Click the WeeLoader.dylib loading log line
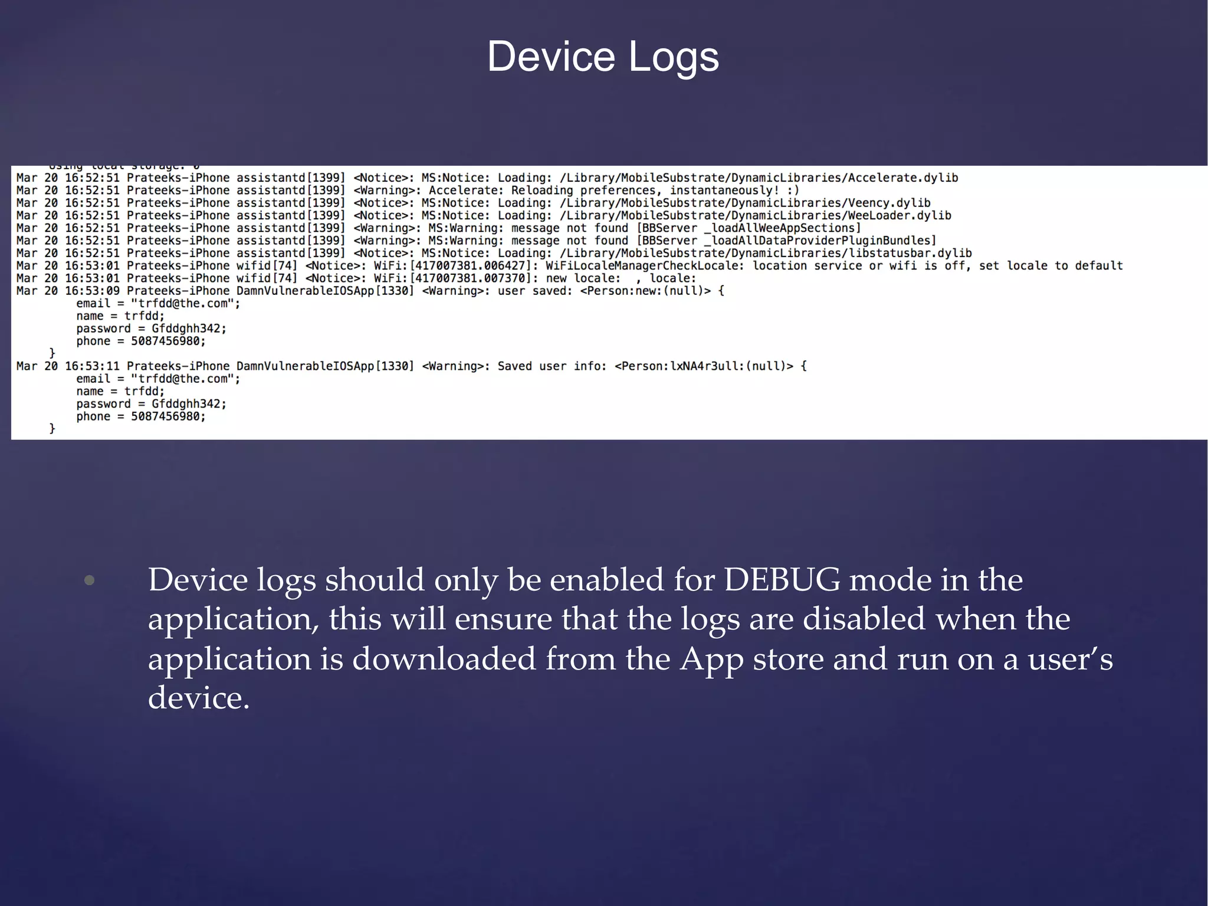Viewport: 1208px width, 906px height. coord(484,215)
